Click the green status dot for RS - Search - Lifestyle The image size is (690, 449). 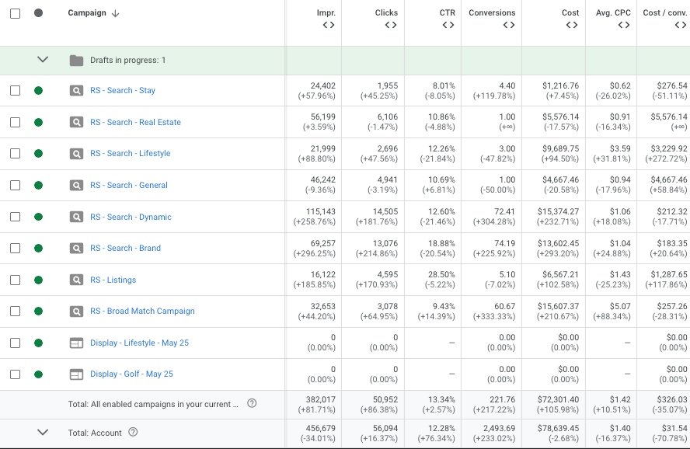tap(38, 154)
